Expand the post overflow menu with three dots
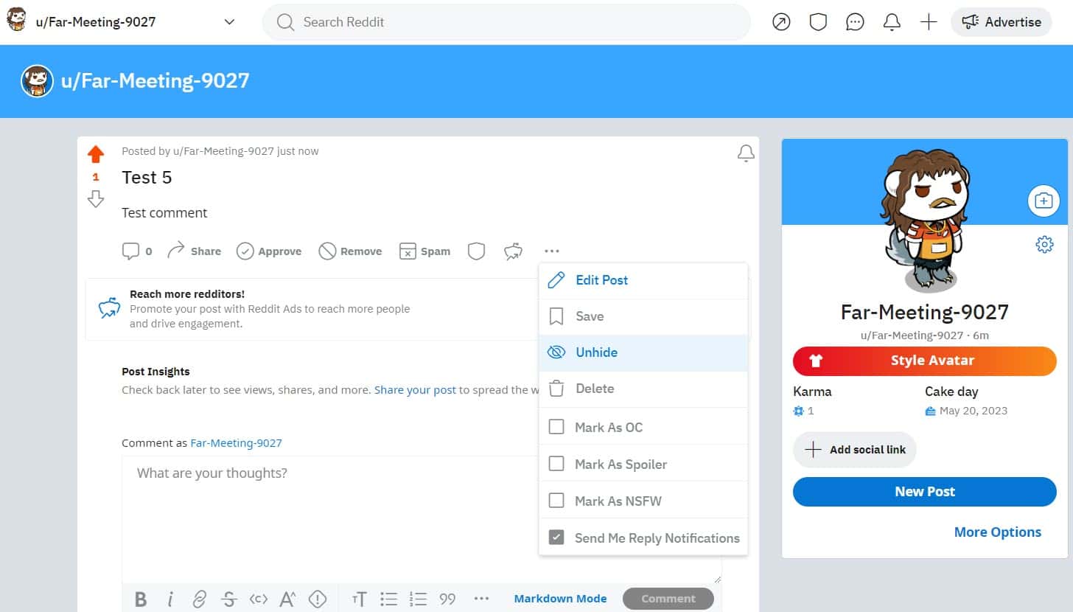The height and width of the screenshot is (612, 1073). click(552, 251)
